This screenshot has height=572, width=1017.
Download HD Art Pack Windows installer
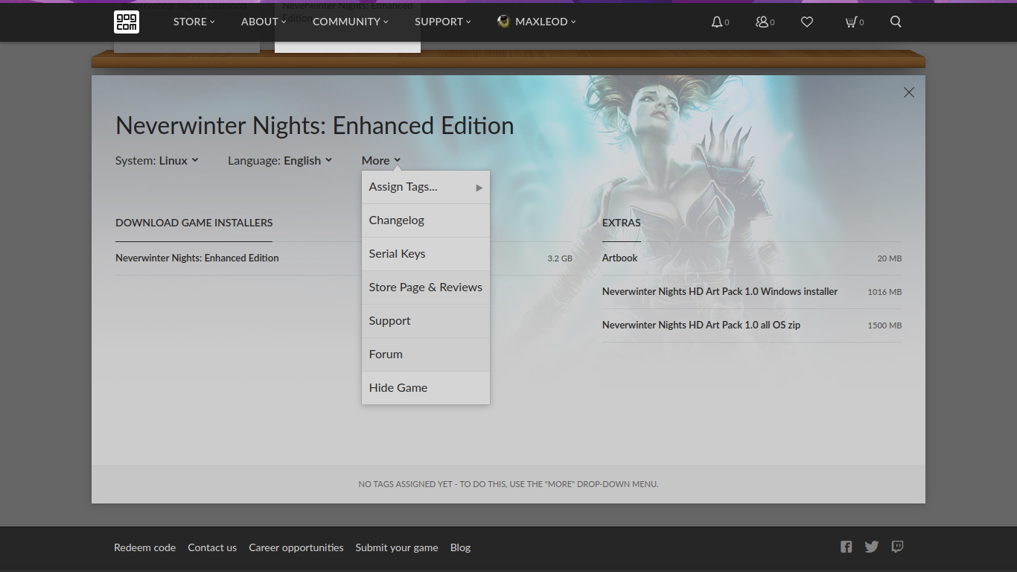pyautogui.click(x=720, y=291)
